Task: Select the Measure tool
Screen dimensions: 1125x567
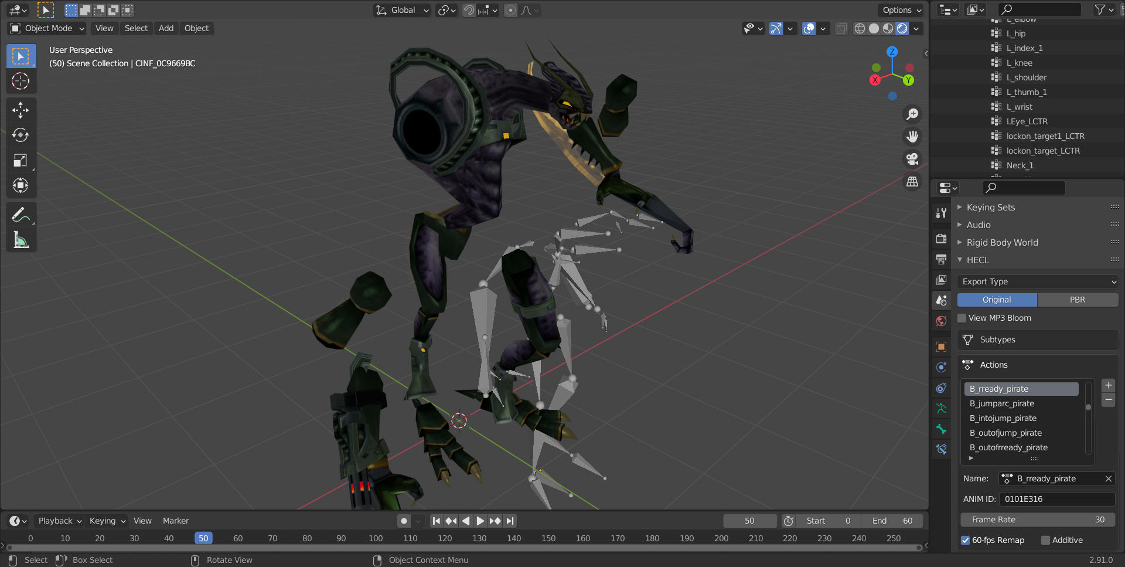Action: point(21,240)
